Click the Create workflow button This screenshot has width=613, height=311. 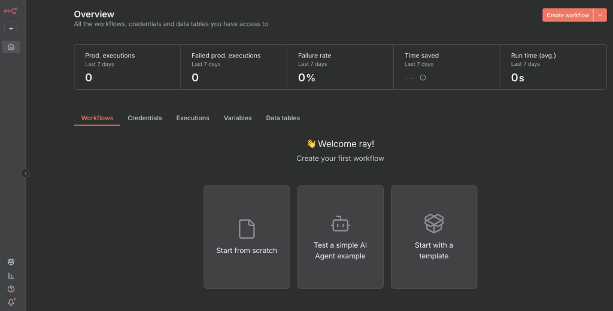(x=568, y=15)
